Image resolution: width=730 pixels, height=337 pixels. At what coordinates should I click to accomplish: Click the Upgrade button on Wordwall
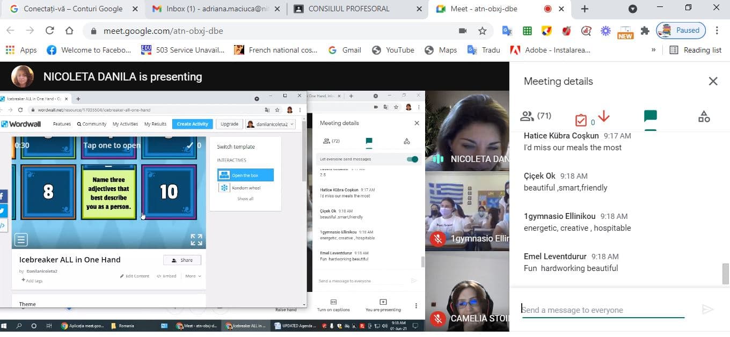point(229,124)
